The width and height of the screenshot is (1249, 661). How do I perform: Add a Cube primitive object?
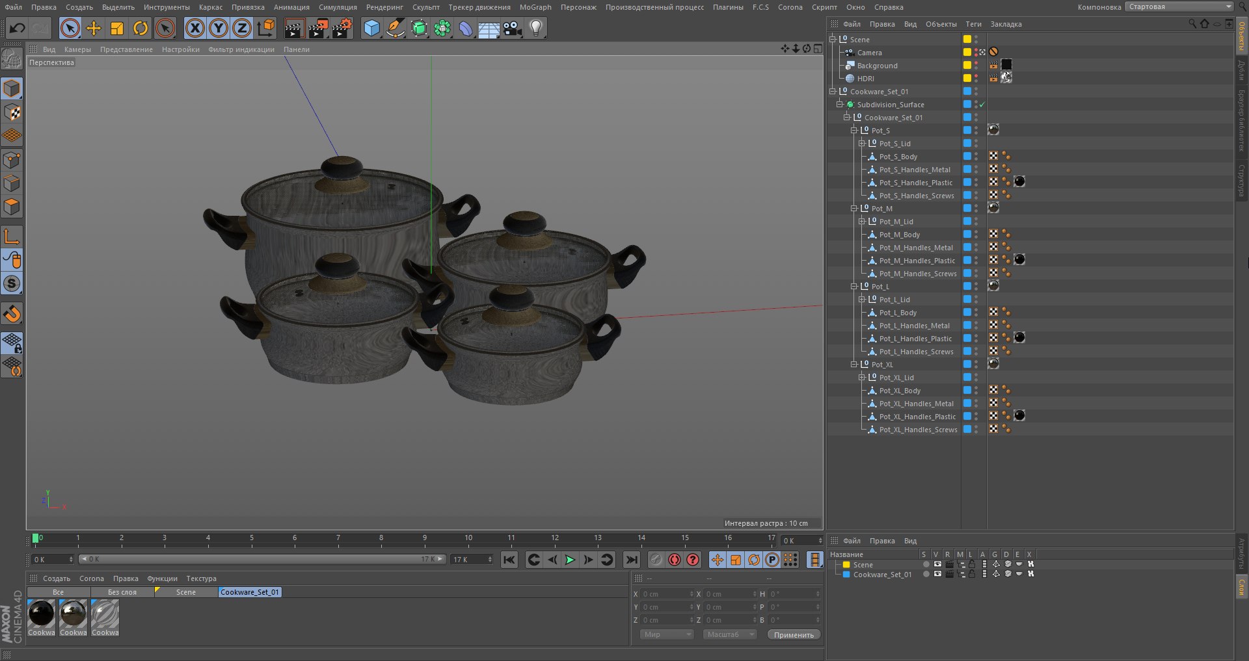(x=371, y=28)
